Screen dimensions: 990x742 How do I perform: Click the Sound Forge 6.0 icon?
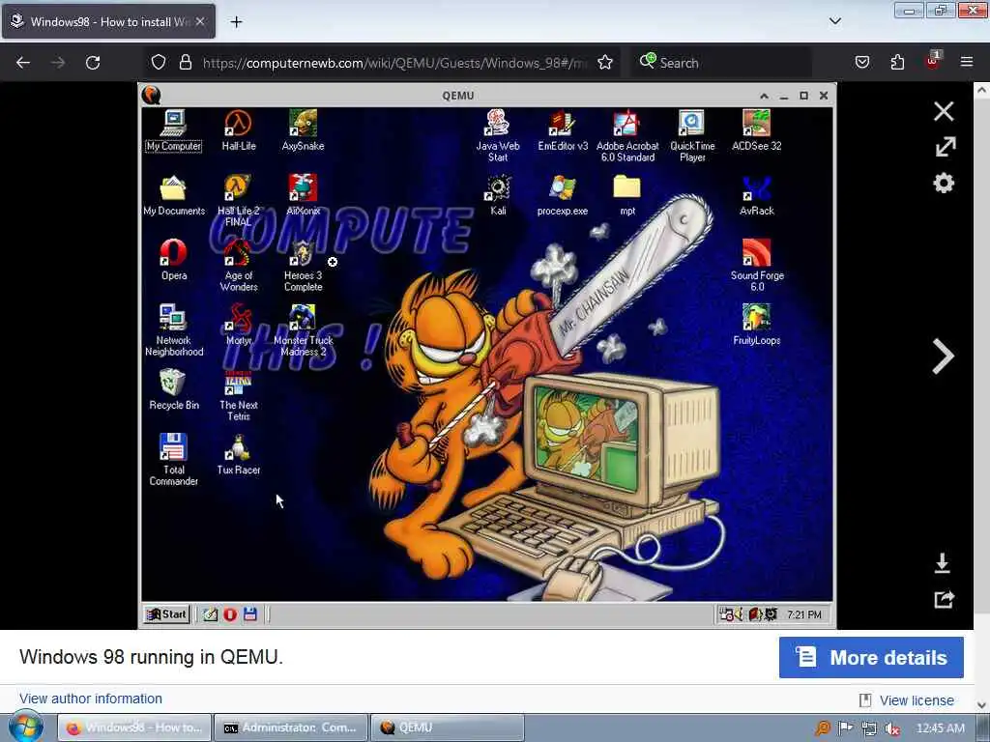[x=756, y=265]
